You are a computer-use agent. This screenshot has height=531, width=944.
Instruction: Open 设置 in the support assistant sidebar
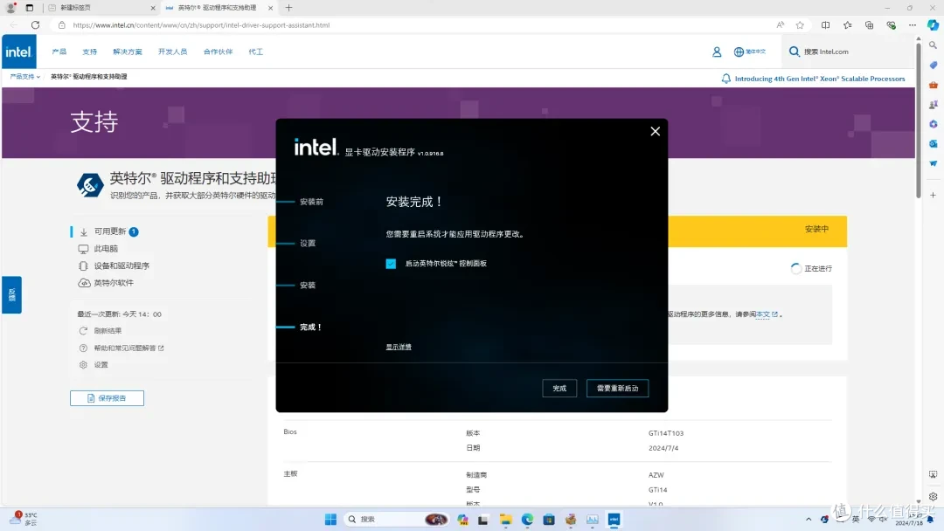101,365
